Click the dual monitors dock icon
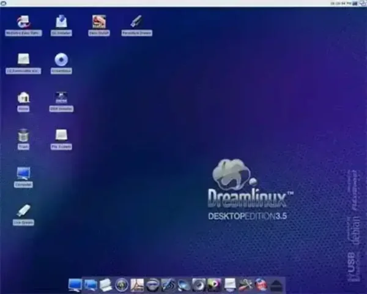Image resolution: width=367 pixels, height=294 pixels. 91,285
